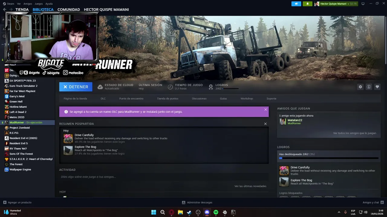Click the Amigos y chat icon
This screenshot has height=217, width=387.
click(x=382, y=202)
